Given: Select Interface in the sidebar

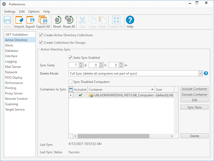Looking at the screenshot, I should click(x=20, y=56).
